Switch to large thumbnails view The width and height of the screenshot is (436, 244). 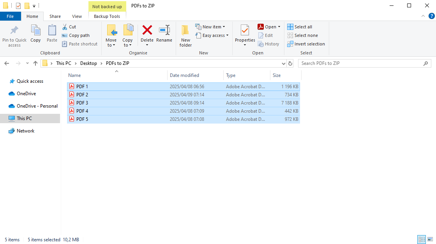pos(430,239)
